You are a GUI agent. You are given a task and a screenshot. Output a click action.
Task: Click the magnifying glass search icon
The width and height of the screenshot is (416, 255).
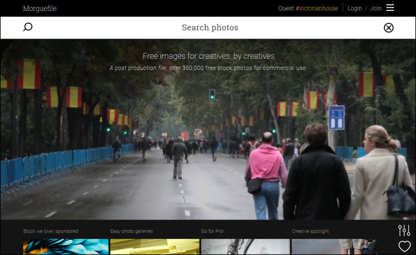28,27
